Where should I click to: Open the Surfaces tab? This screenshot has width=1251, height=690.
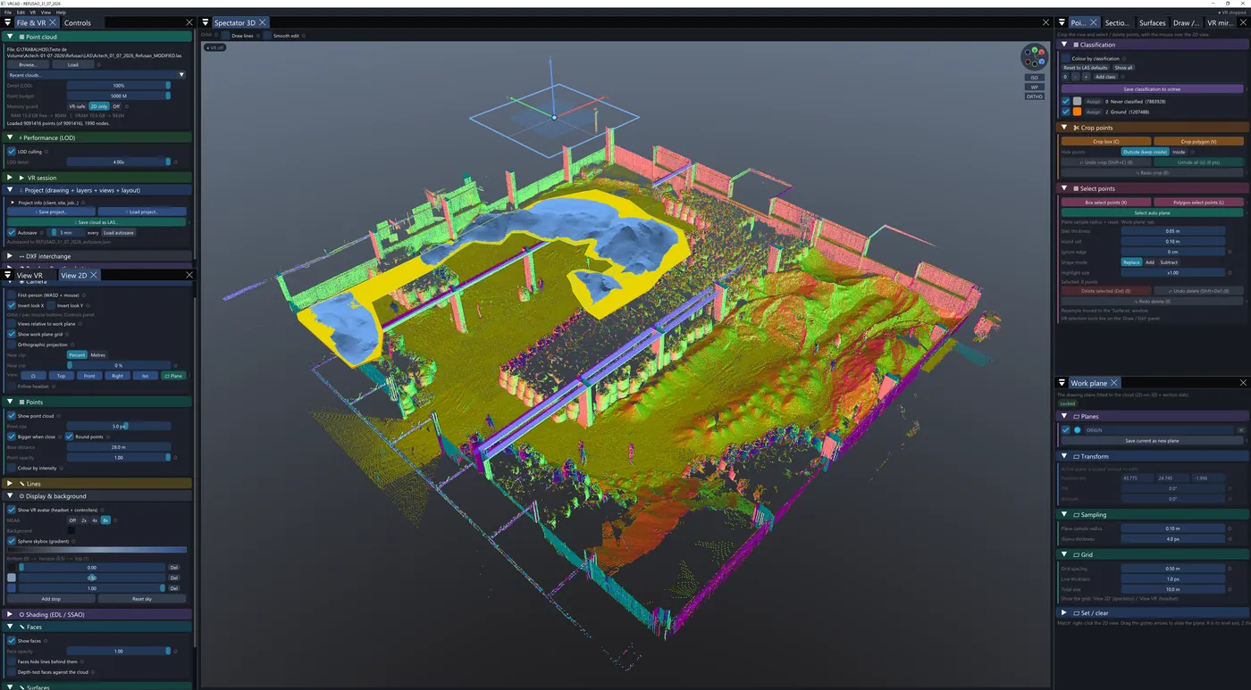click(1152, 22)
